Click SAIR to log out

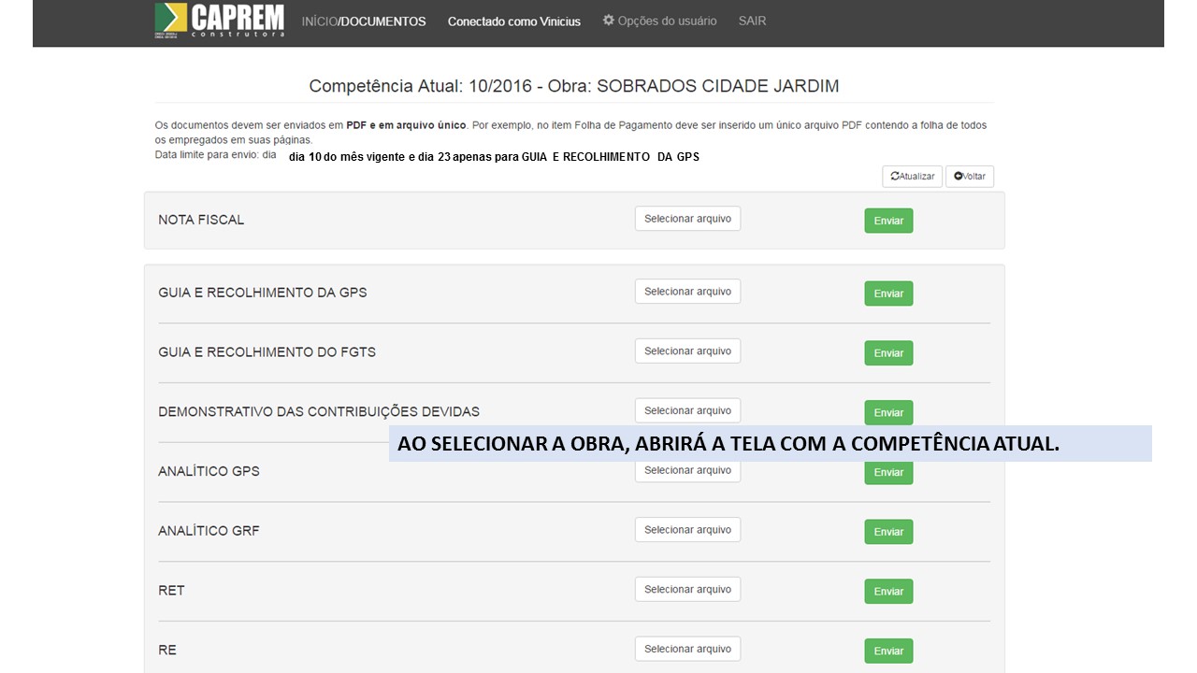tap(752, 21)
